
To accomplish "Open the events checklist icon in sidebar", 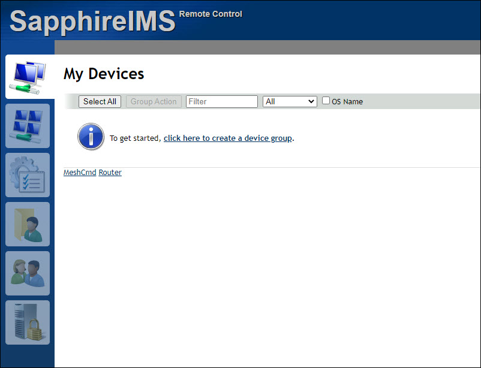I will click(x=27, y=175).
